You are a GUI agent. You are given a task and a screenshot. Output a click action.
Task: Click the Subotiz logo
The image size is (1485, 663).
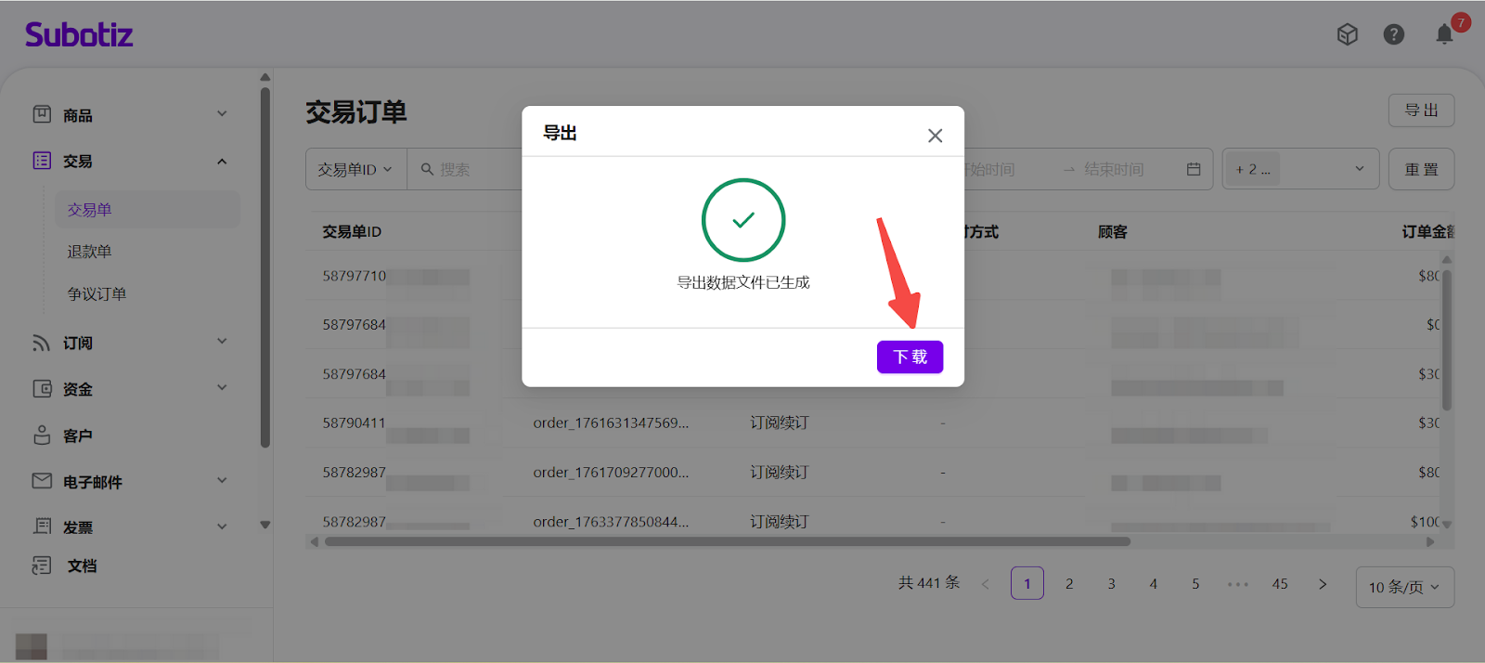(x=79, y=35)
